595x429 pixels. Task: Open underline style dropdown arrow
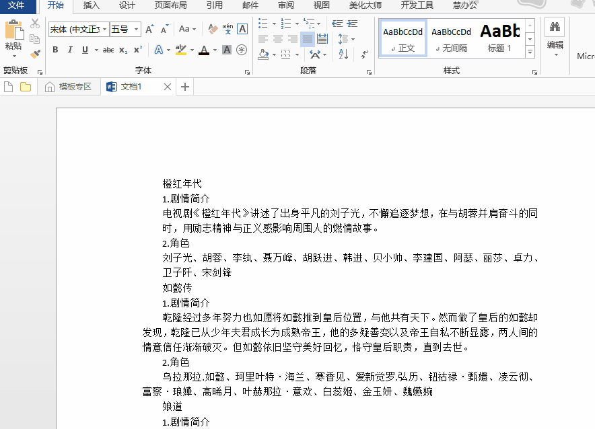coord(96,50)
